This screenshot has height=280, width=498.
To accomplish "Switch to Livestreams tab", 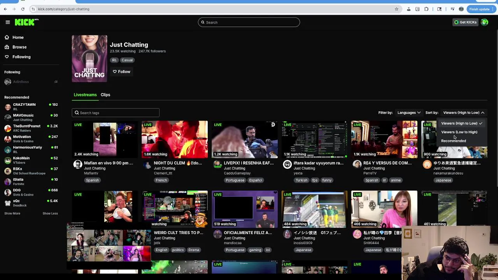I will pyautogui.click(x=85, y=95).
